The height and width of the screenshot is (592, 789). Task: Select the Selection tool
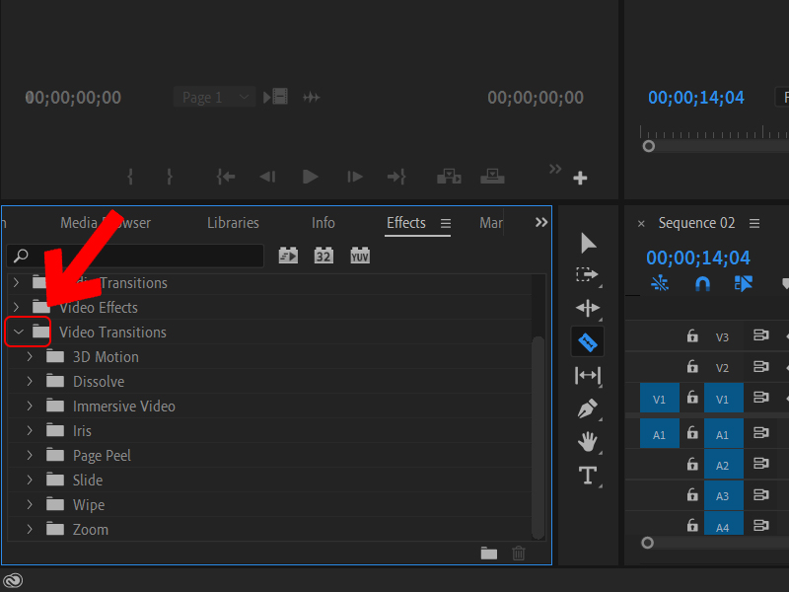pyautogui.click(x=588, y=243)
